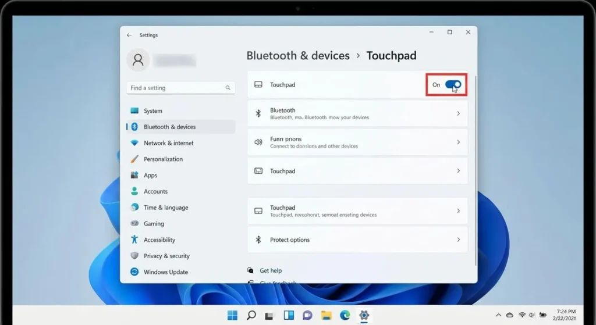Viewport: 596px width, 325px height.
Task: Click the Windows Update refresh icon
Action: pos(134,272)
